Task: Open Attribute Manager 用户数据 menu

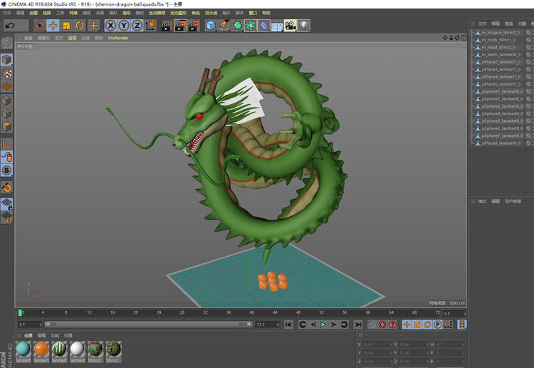Action: coord(513,201)
